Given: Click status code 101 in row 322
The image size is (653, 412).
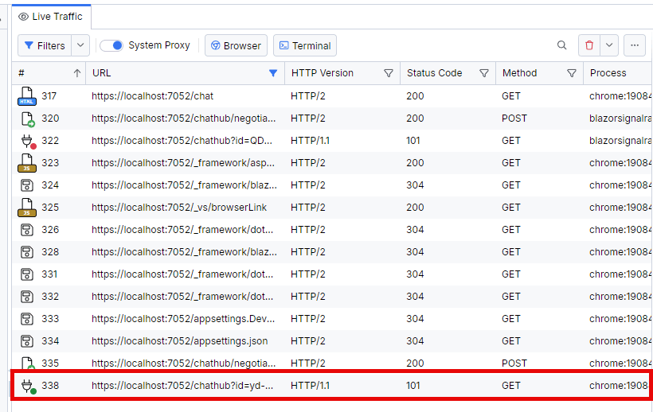Looking at the screenshot, I should click(413, 141).
